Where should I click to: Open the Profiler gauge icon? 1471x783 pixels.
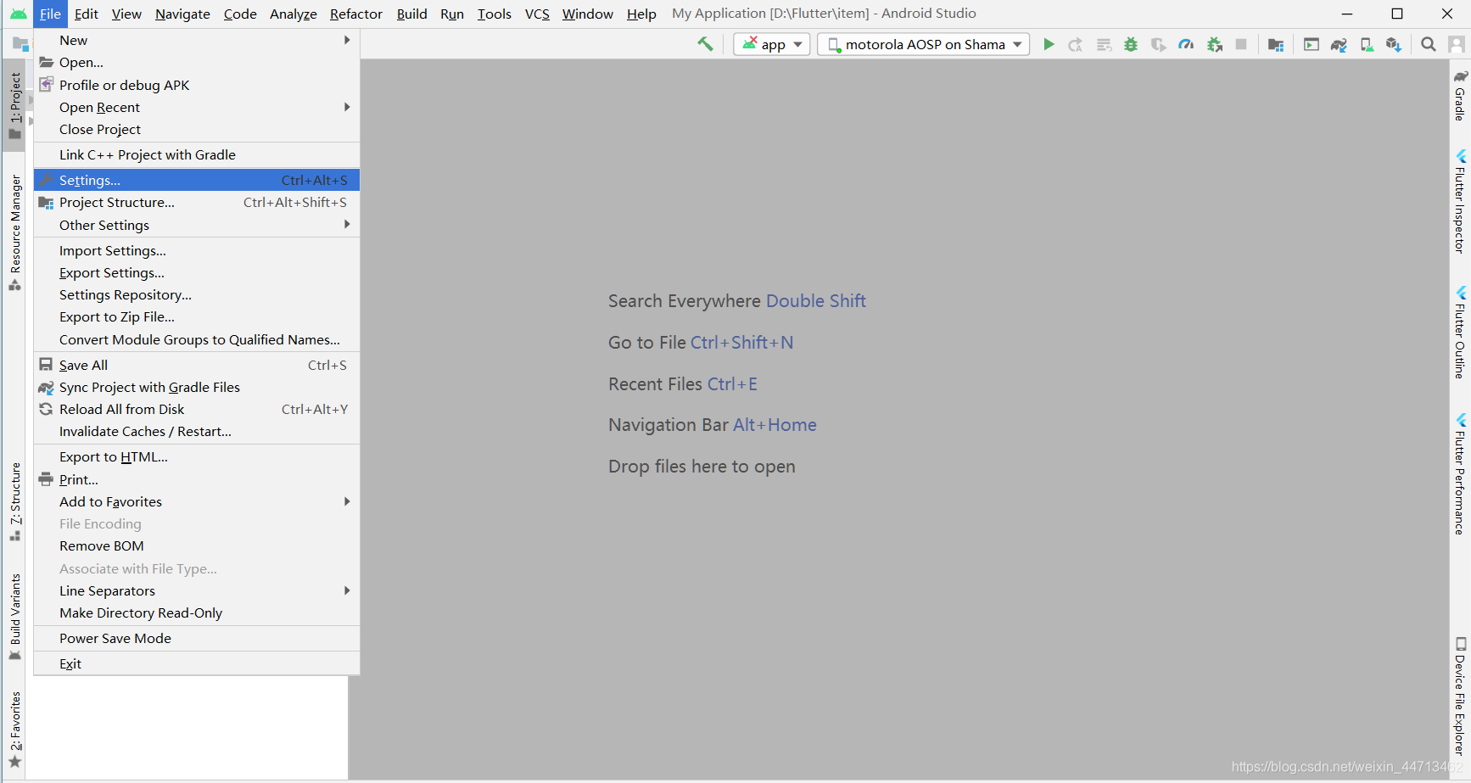tap(1186, 44)
